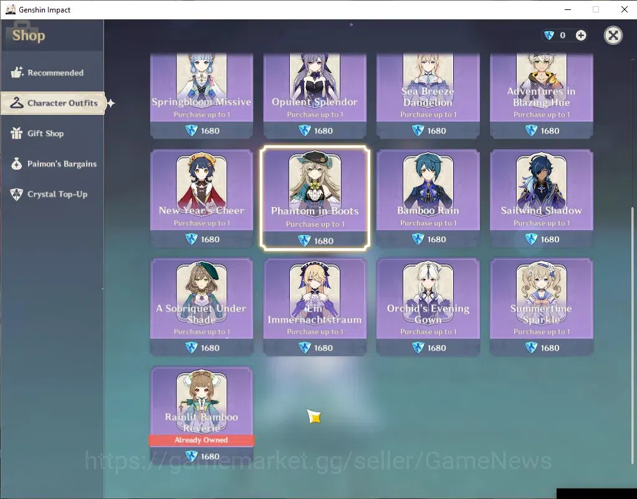This screenshot has height=499, width=637.
Task: Select the Orchid's Evening Gown outfit
Action: 428,307
